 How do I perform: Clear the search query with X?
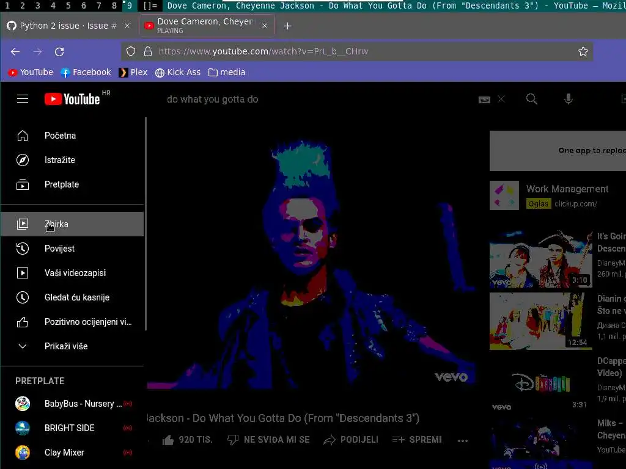501,99
